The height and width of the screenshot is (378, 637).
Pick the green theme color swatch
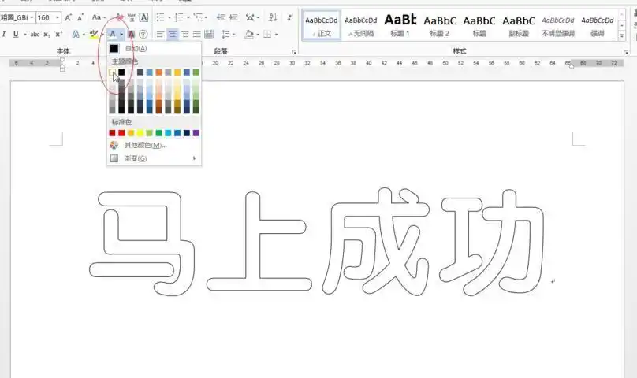[x=196, y=72]
